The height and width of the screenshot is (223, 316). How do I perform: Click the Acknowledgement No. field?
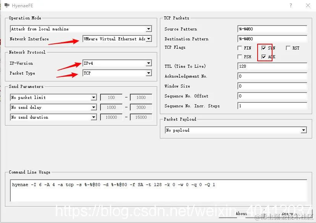click(x=272, y=76)
